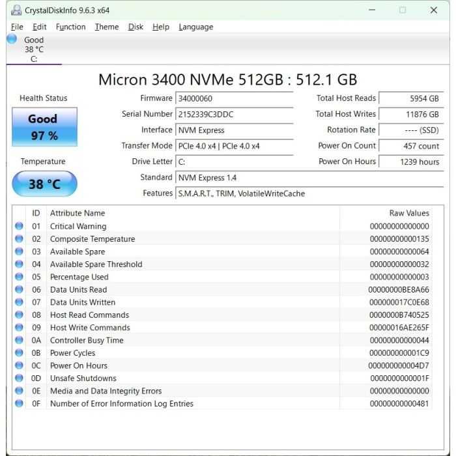Viewport: 456px width, 456px height.
Task: Click the Critical Warning status orb
Action: click(19, 226)
